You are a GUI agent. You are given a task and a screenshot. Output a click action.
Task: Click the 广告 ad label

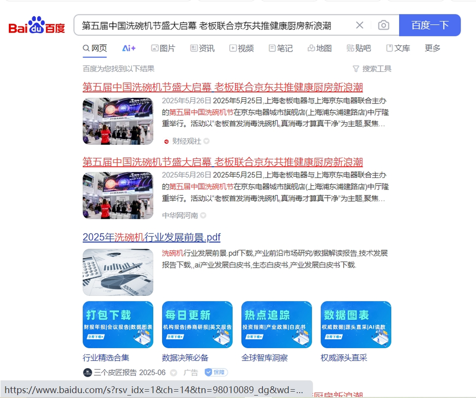190,373
